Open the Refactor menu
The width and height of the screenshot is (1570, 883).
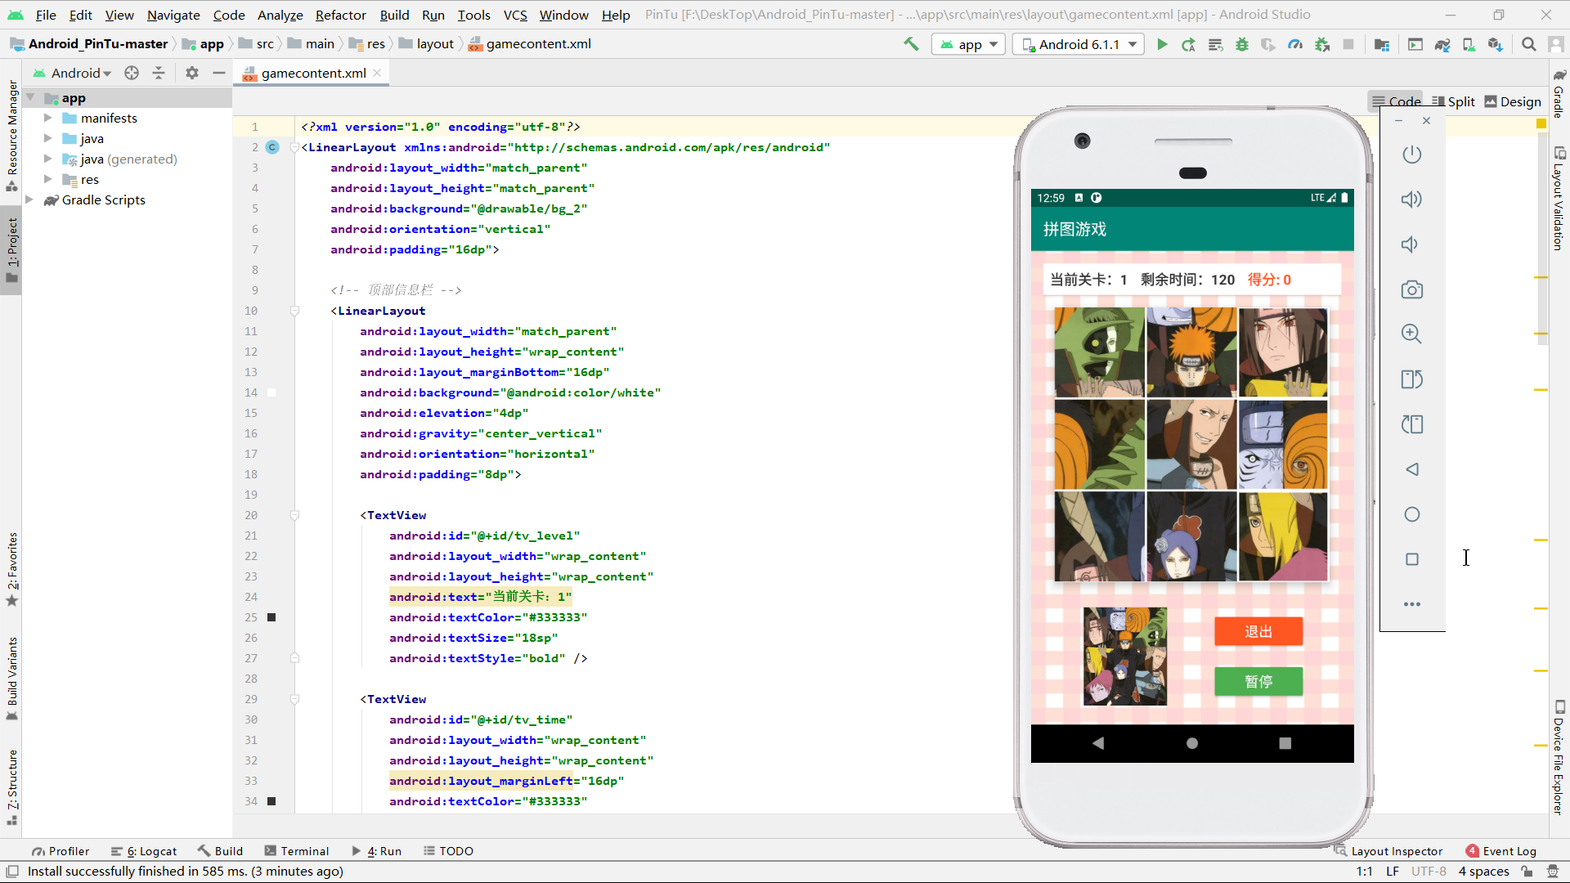(x=340, y=15)
